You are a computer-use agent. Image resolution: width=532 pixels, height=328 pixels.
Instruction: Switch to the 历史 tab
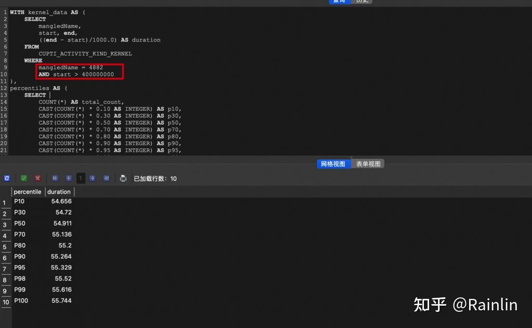(x=362, y=2)
